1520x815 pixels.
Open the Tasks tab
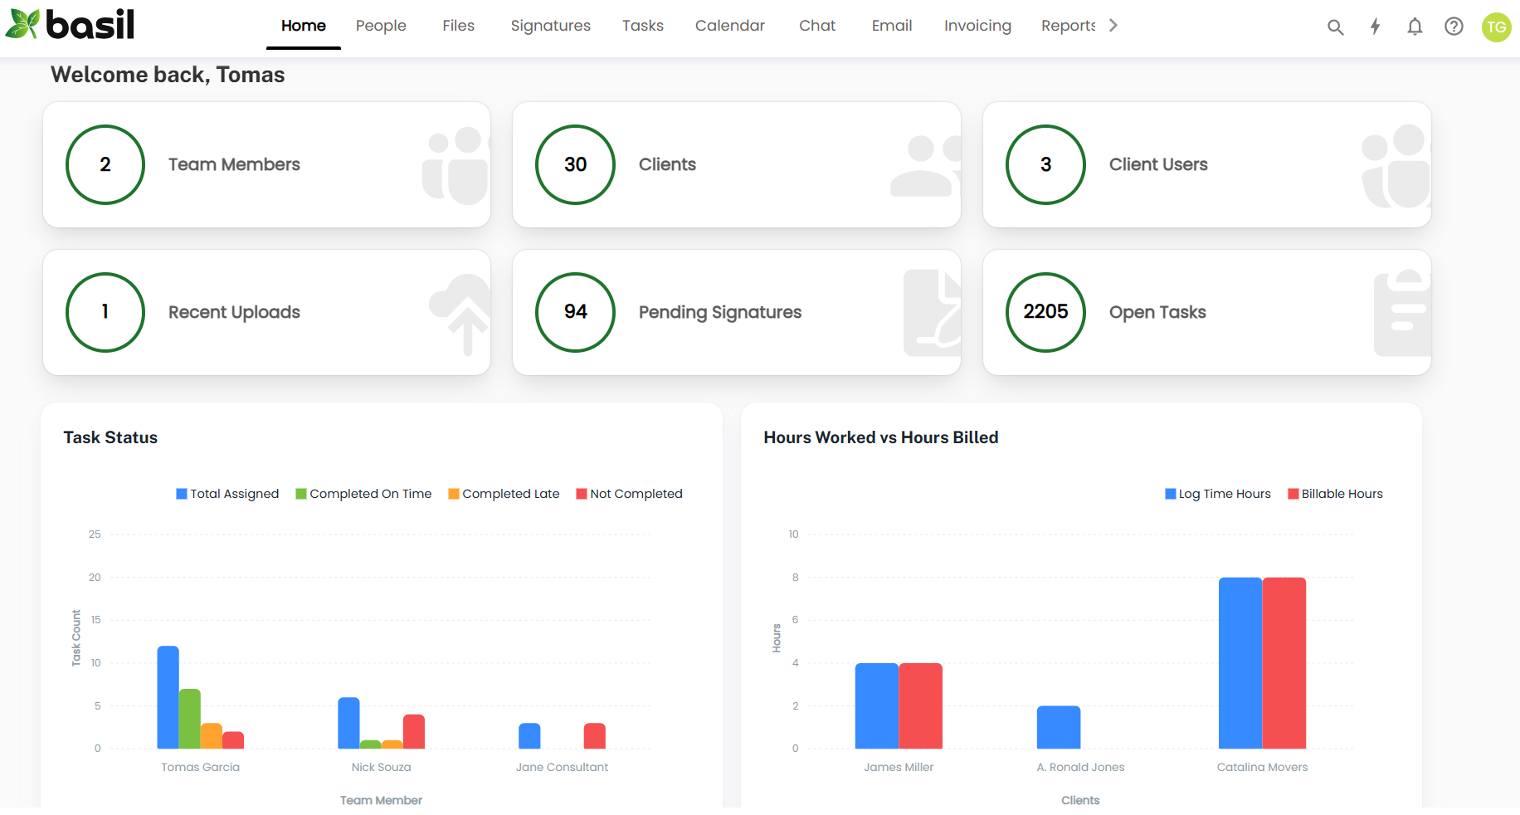(x=643, y=26)
